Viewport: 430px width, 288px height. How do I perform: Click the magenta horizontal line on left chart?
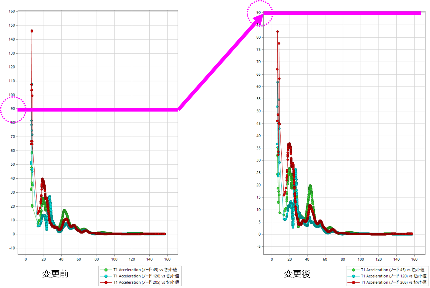(x=100, y=110)
